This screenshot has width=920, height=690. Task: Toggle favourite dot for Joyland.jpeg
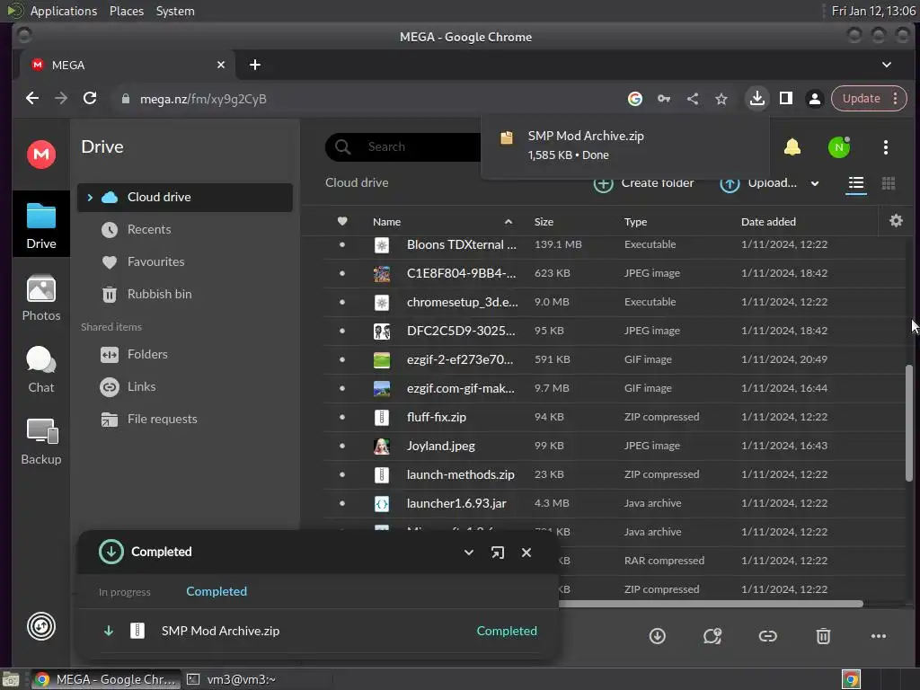(342, 446)
